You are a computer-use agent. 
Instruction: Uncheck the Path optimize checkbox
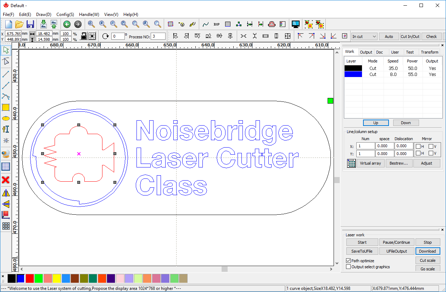click(x=348, y=261)
